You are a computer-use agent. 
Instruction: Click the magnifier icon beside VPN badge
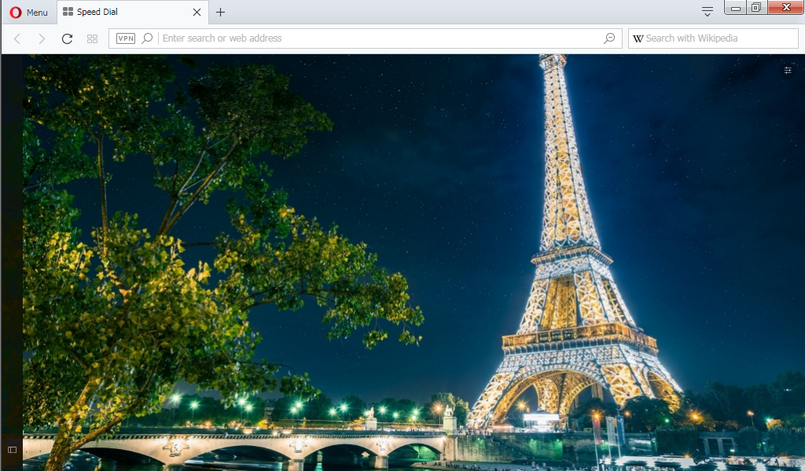[147, 38]
